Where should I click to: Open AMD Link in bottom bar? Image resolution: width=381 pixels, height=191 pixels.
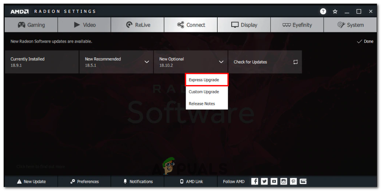(x=191, y=181)
